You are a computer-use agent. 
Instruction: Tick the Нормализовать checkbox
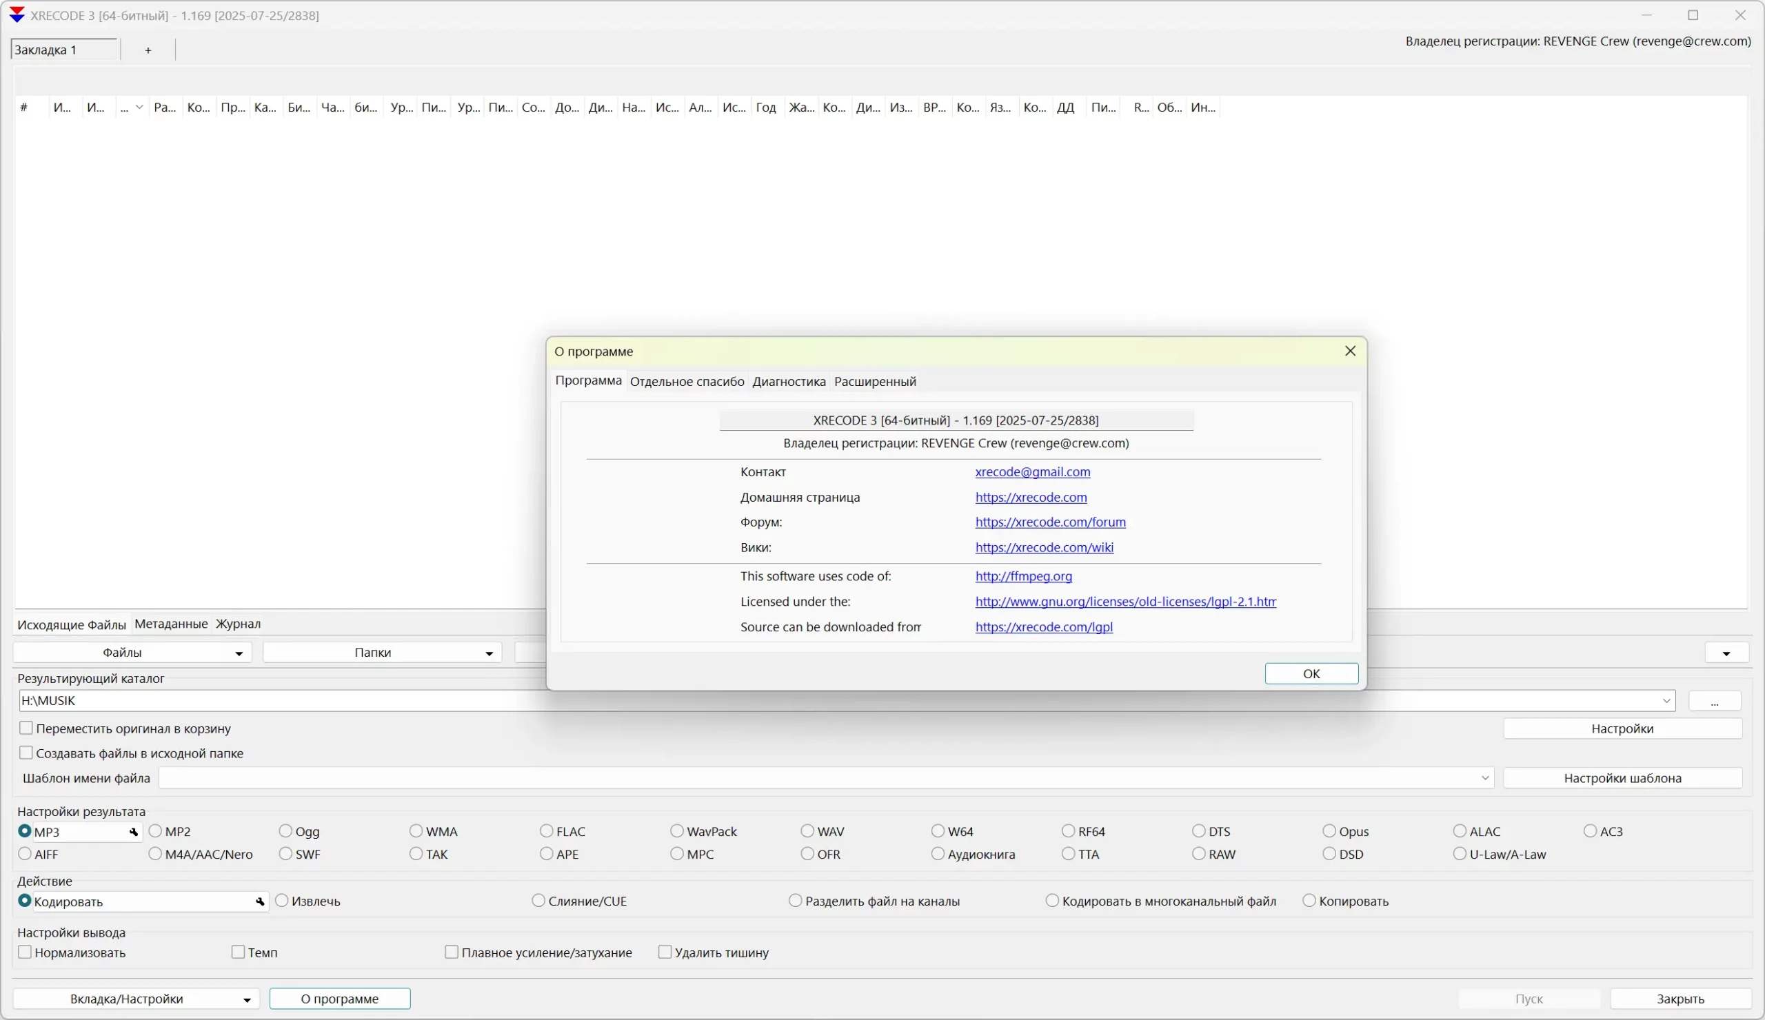pyautogui.click(x=26, y=952)
